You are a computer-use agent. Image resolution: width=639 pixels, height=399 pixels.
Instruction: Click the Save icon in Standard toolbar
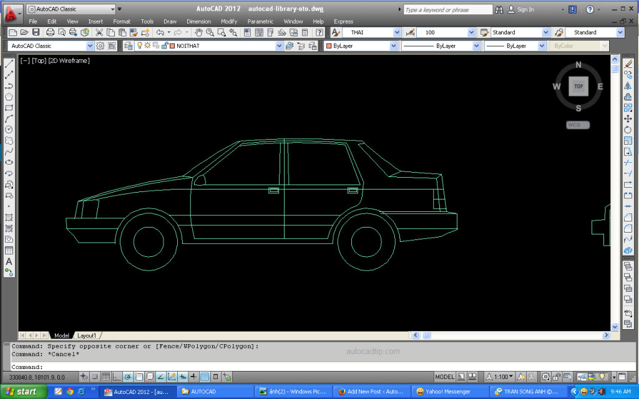pos(36,32)
